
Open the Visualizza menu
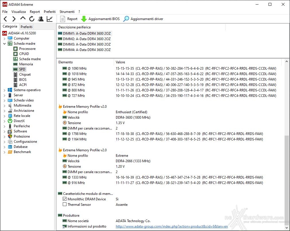(x=19, y=12)
